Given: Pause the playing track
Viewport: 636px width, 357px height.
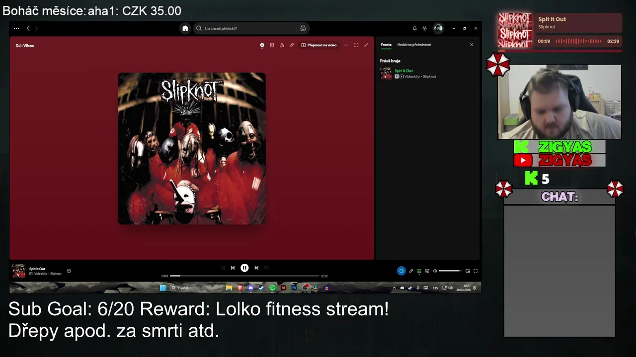Looking at the screenshot, I should (244, 268).
